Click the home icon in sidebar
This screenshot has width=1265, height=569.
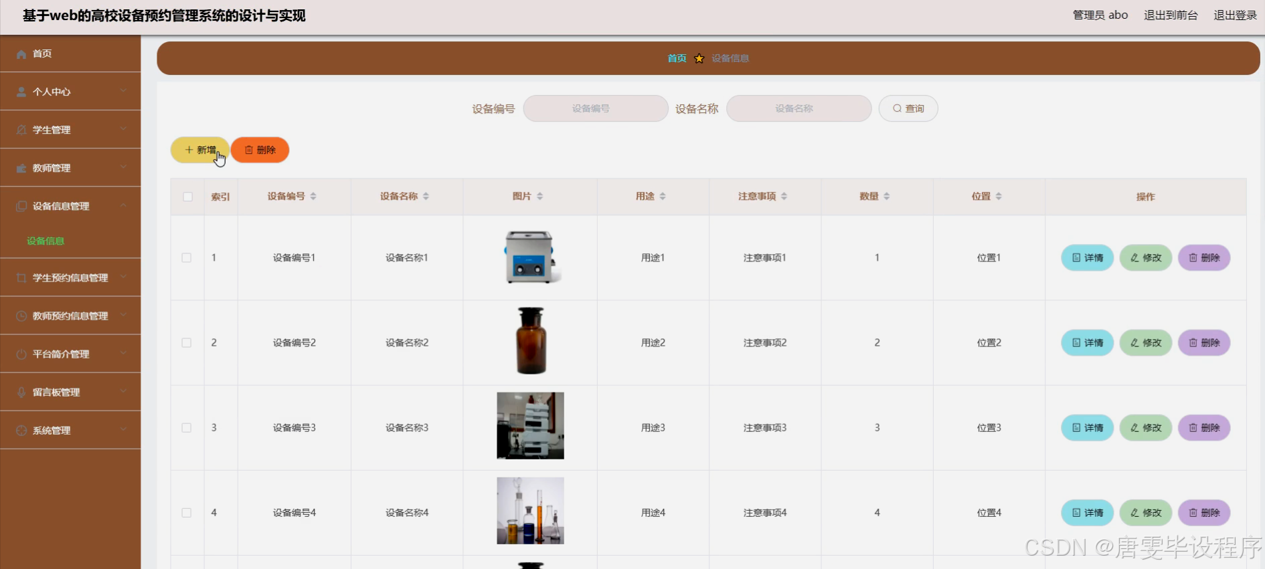[x=21, y=53]
